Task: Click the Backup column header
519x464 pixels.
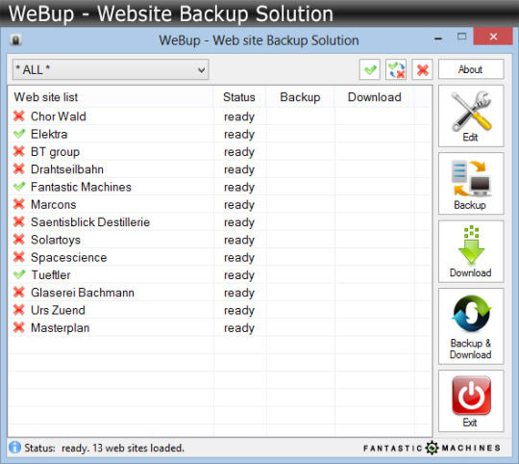Action: (x=300, y=97)
